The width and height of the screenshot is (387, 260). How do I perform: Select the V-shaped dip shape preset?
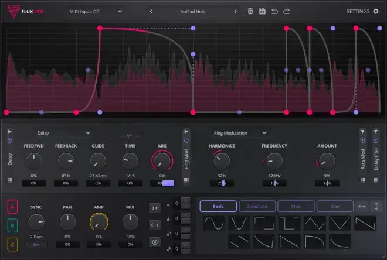click(340, 223)
